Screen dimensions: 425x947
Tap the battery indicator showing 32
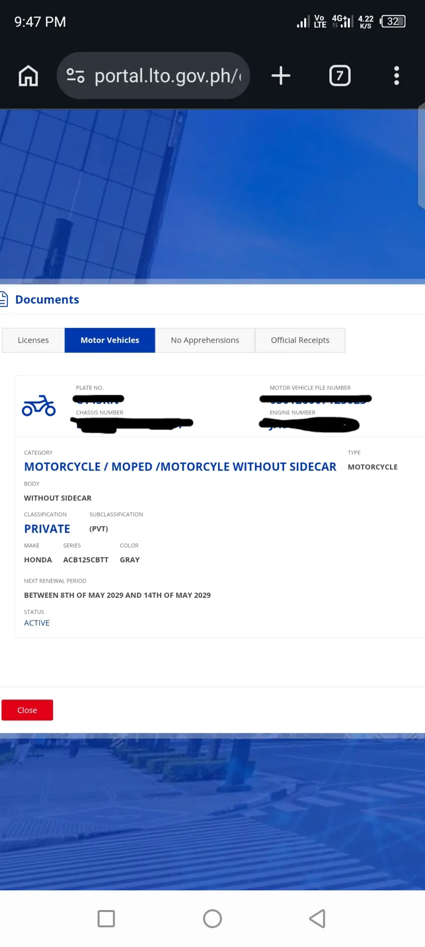[393, 22]
